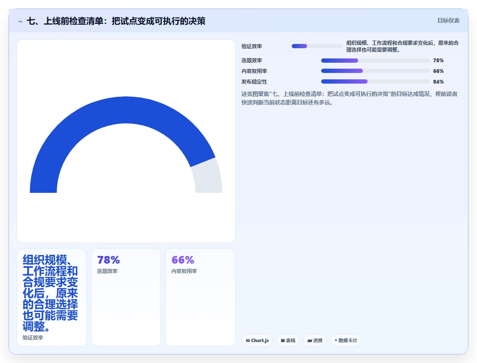The image size is (477, 363).
Task: Click the large 78% figure in card
Action: 108,260
